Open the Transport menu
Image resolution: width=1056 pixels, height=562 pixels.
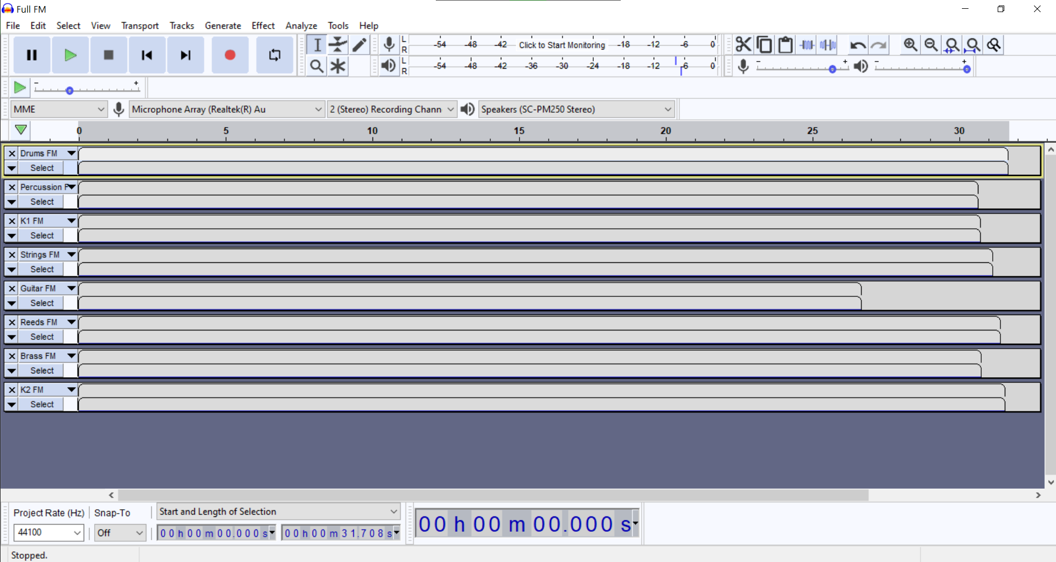pyautogui.click(x=140, y=25)
